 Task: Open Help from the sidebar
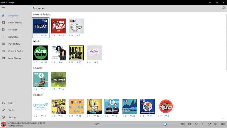click(x=11, y=103)
